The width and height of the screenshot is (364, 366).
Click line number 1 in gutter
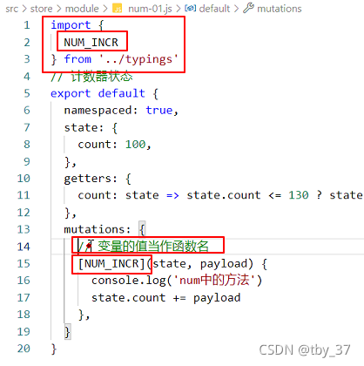[27, 25]
